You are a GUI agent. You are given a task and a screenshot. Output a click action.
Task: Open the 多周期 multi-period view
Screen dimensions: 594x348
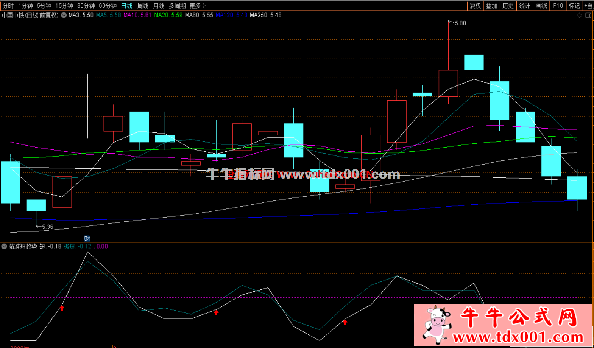177,6
